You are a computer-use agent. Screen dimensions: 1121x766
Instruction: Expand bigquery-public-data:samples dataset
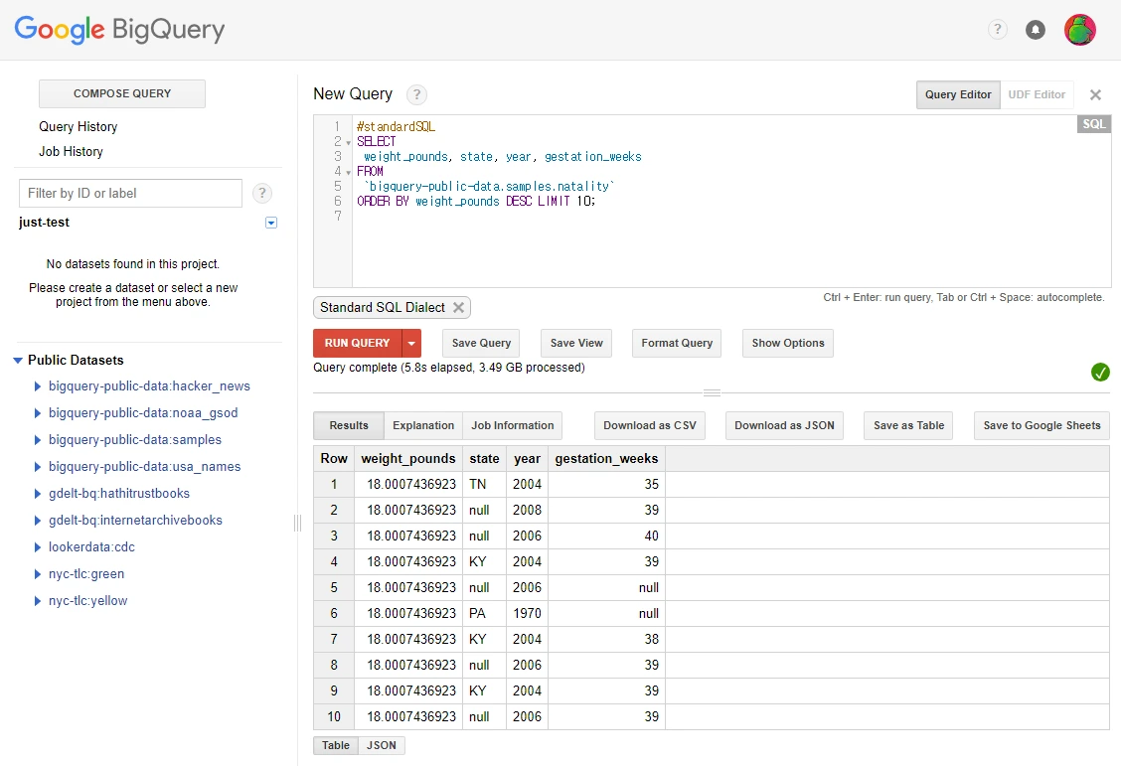coord(38,440)
